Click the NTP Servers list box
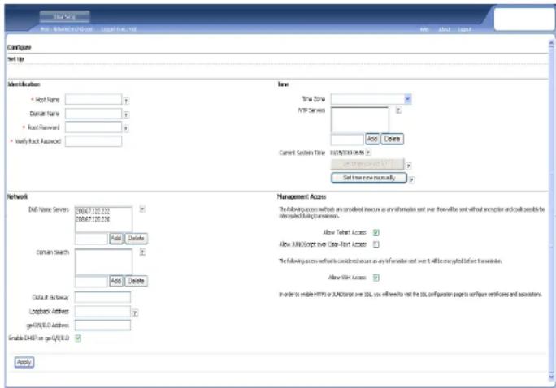 pos(359,119)
